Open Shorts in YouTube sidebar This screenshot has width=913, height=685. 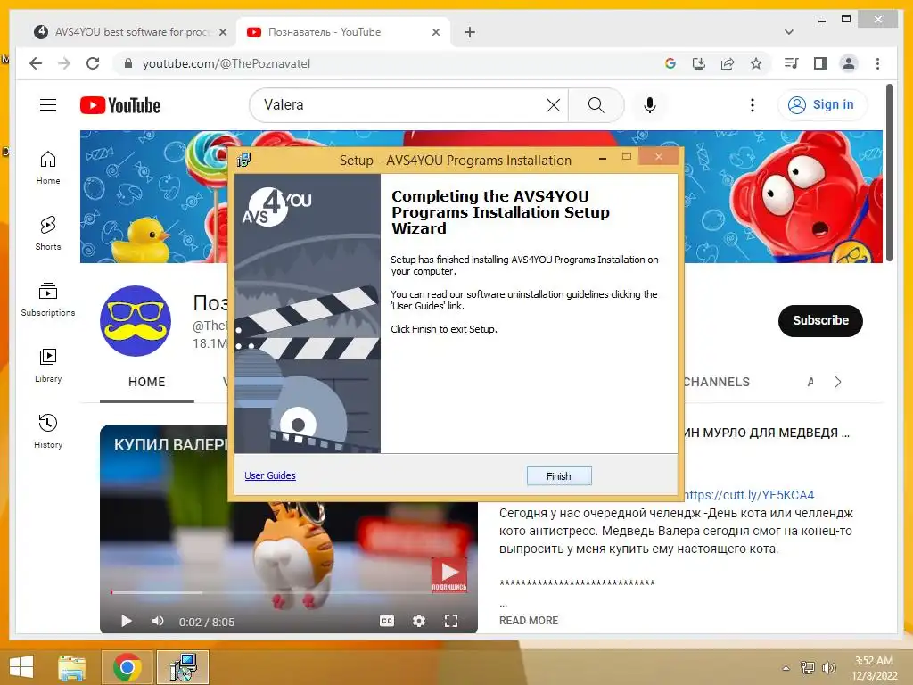(48, 234)
